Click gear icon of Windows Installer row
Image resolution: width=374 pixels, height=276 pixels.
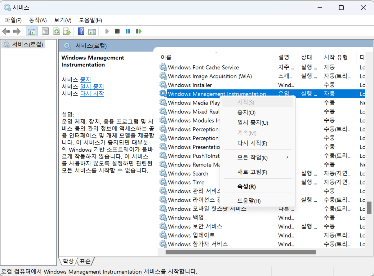[163, 85]
